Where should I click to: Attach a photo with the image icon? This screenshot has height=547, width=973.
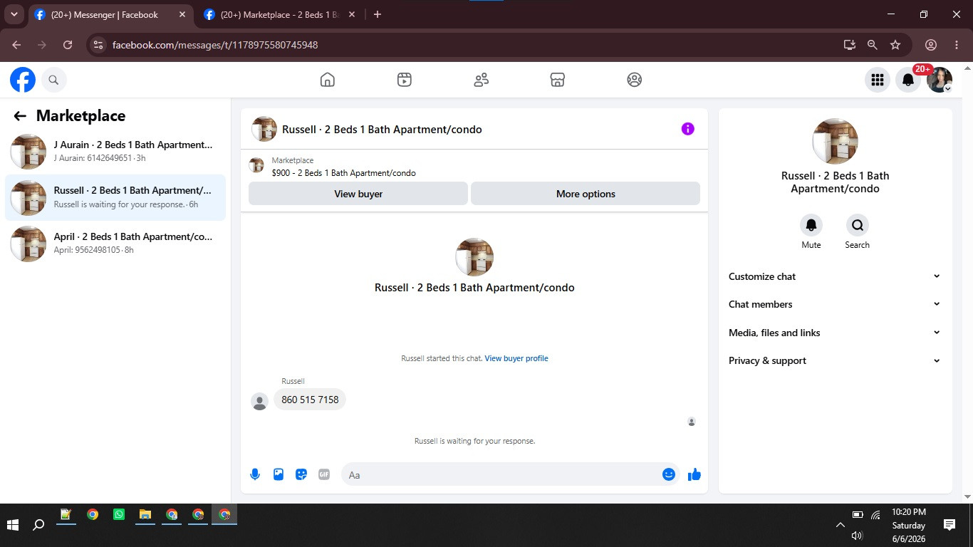click(x=279, y=474)
